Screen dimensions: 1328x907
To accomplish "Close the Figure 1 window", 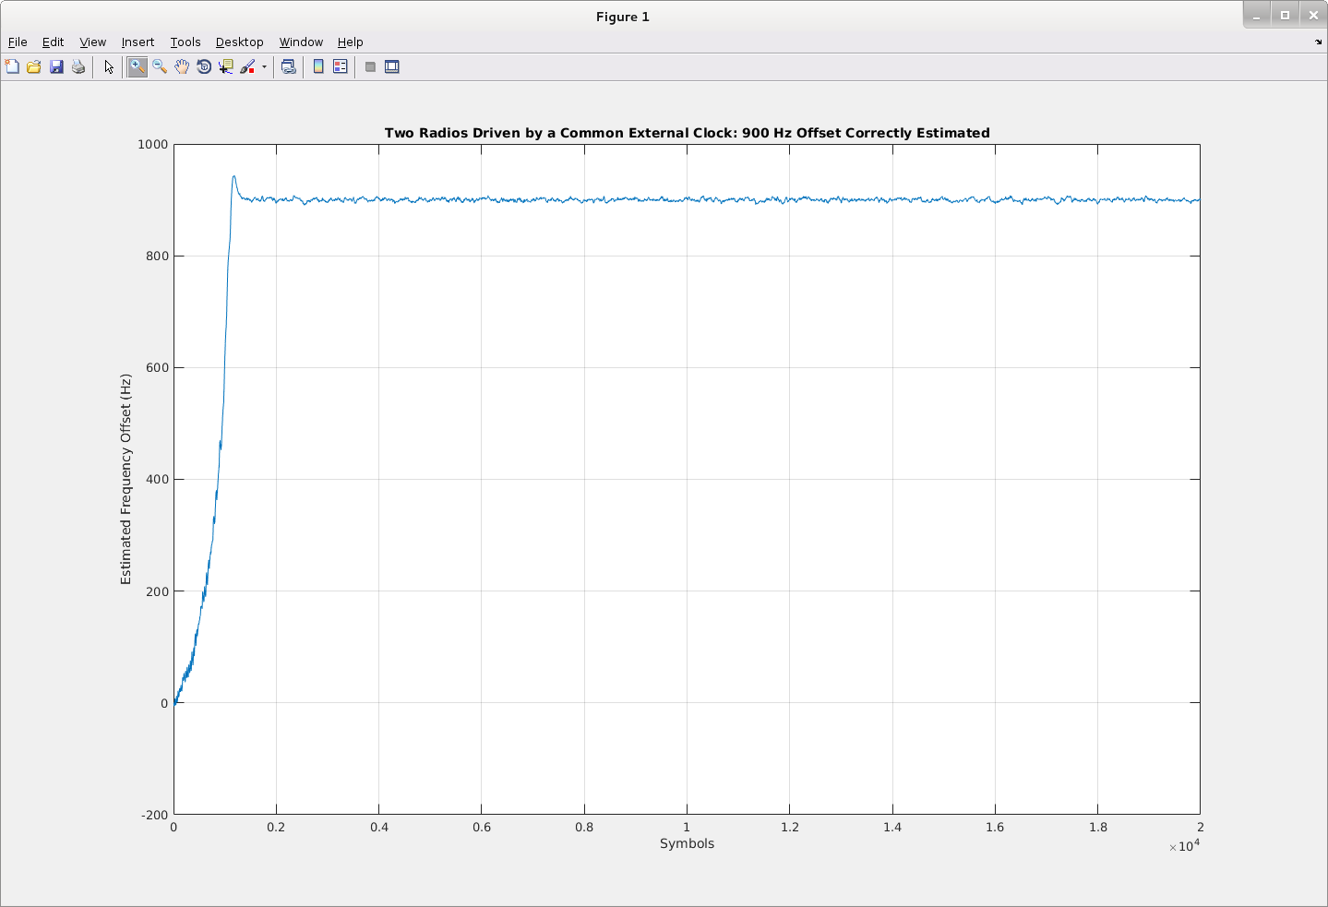I will (x=1313, y=15).
